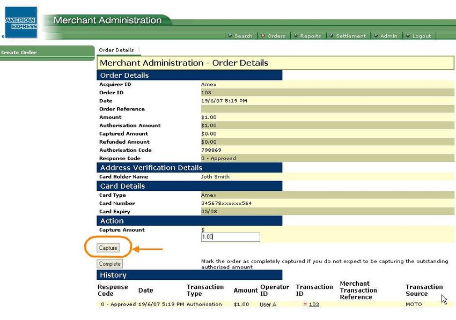Image resolution: width=456 pixels, height=320 pixels.
Task: Click the History amount $1.00
Action: pos(241,304)
